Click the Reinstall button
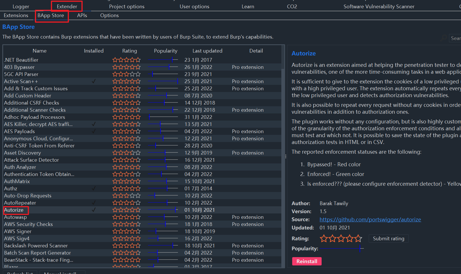The width and height of the screenshot is (461, 274). (x=307, y=261)
